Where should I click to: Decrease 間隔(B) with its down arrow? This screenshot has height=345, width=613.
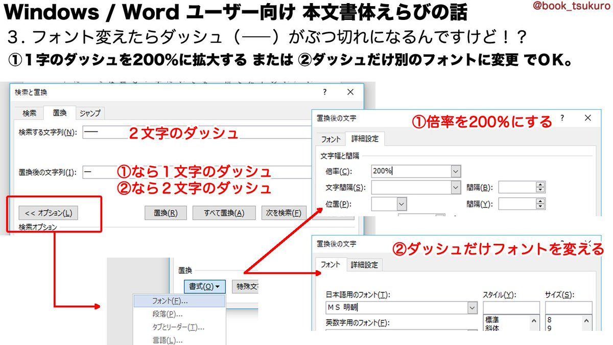(x=540, y=191)
